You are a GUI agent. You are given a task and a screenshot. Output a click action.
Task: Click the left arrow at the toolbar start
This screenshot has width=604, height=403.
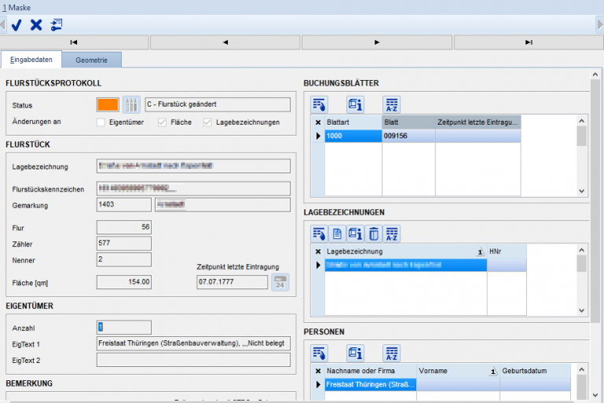[x=2, y=24]
